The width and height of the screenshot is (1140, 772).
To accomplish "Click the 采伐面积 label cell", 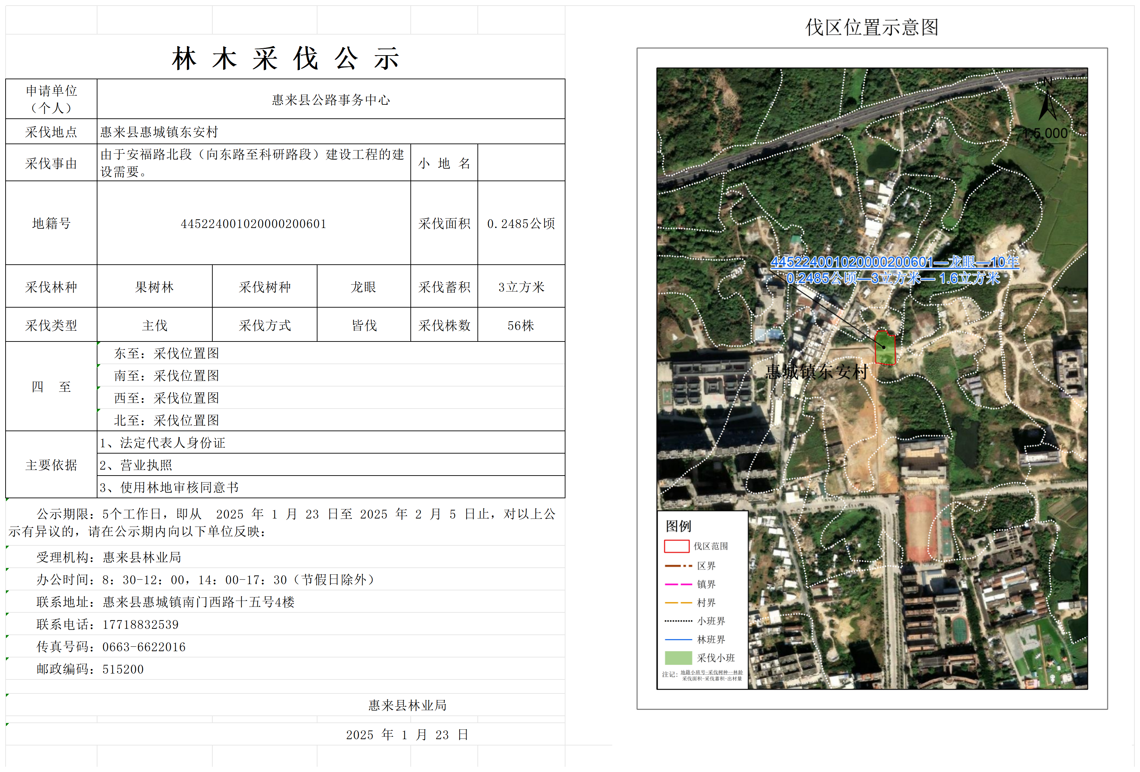I will tap(444, 223).
